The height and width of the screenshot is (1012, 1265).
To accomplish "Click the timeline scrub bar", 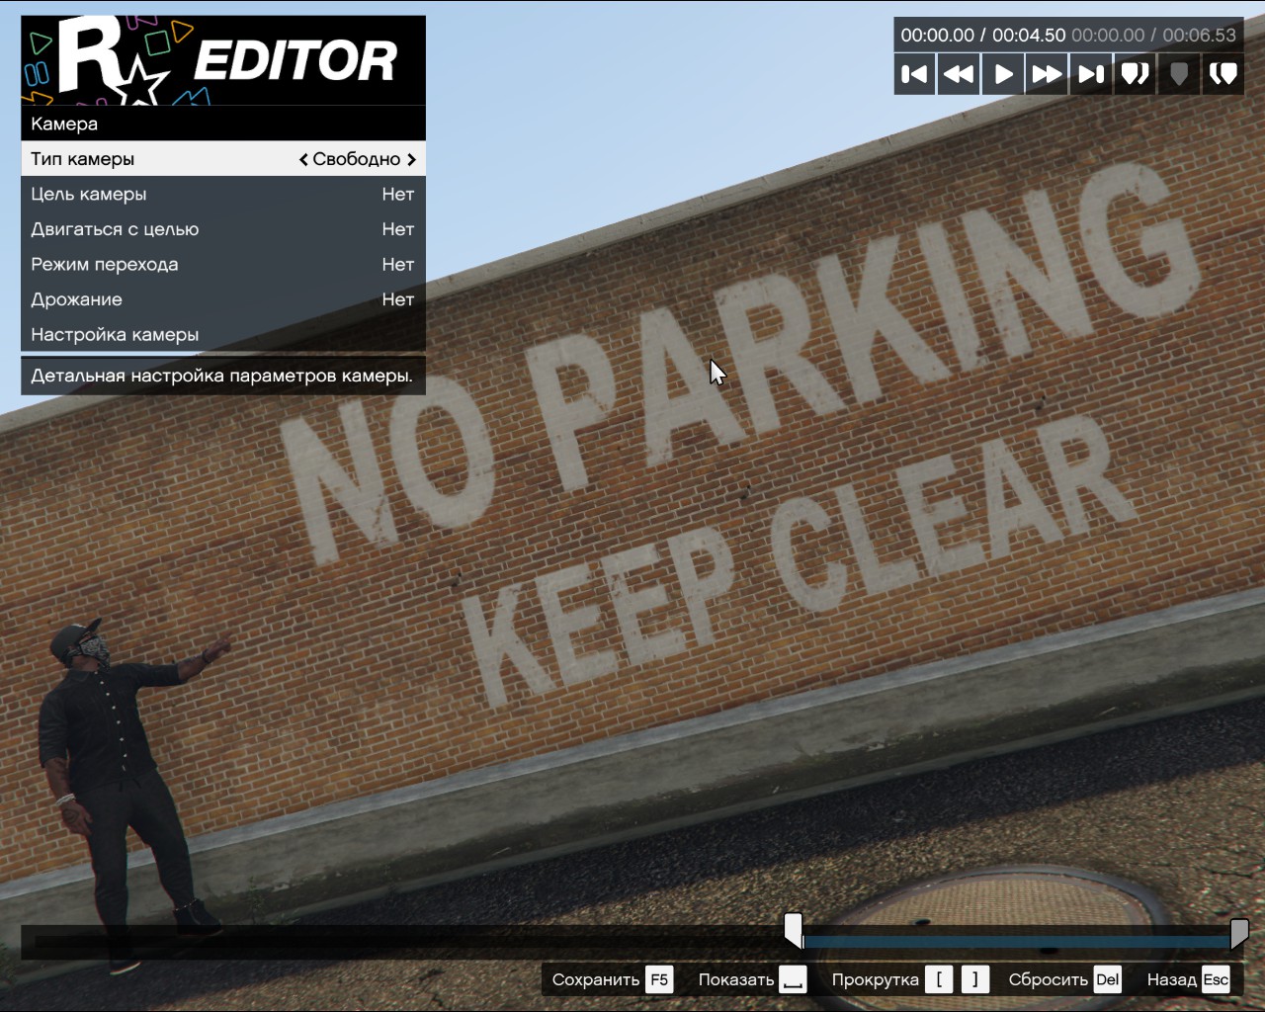I will tap(632, 942).
